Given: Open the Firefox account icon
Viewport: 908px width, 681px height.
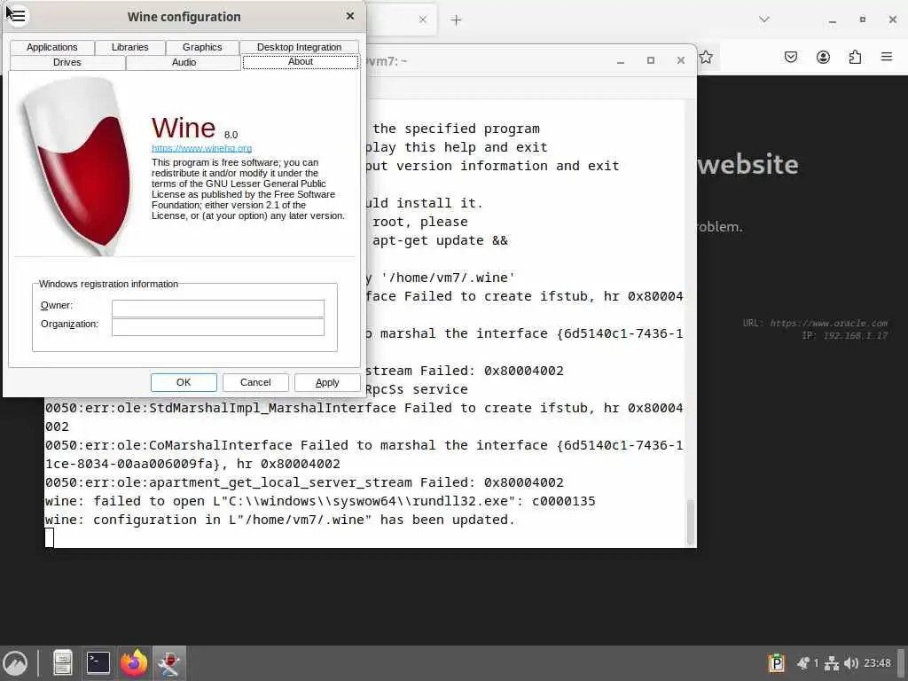Looking at the screenshot, I should point(823,57).
